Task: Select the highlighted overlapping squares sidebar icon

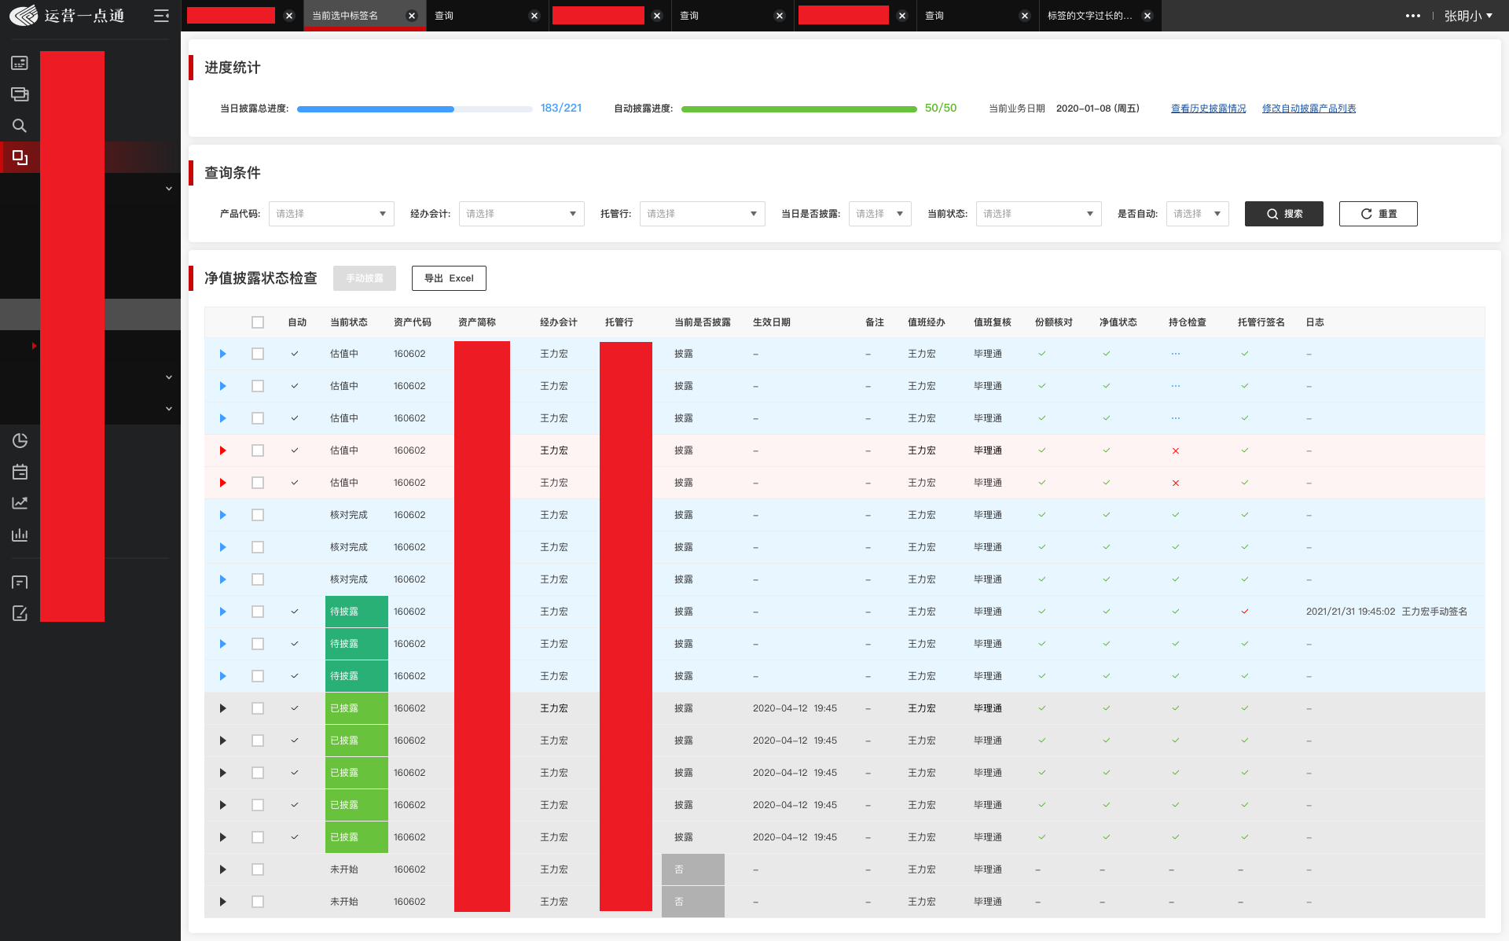Action: [x=20, y=157]
